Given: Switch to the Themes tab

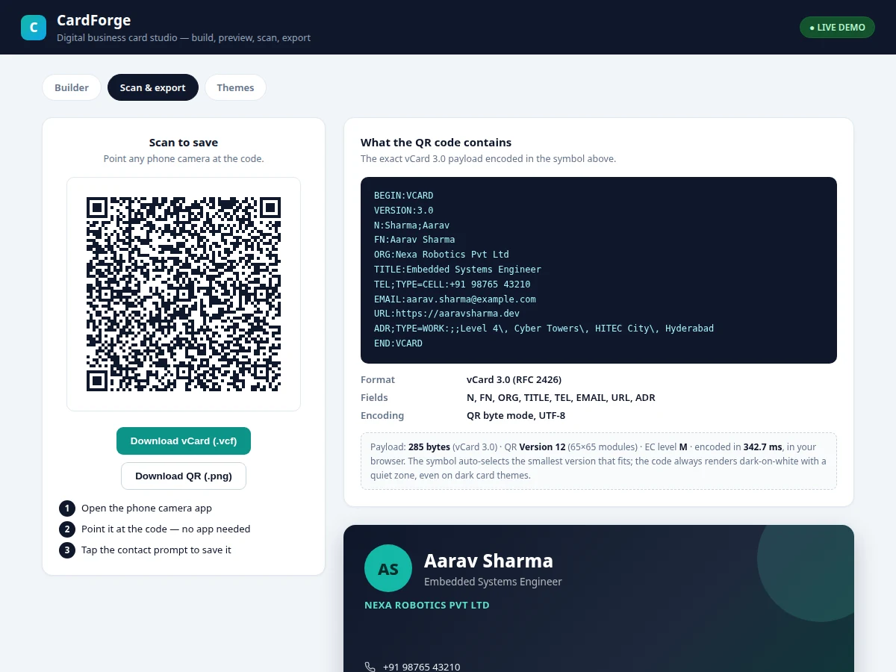Looking at the screenshot, I should coord(235,87).
